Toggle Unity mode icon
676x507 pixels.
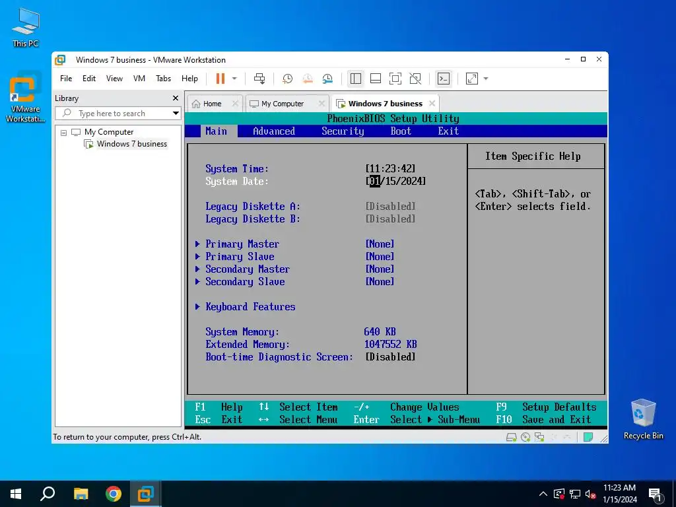[x=415, y=79]
